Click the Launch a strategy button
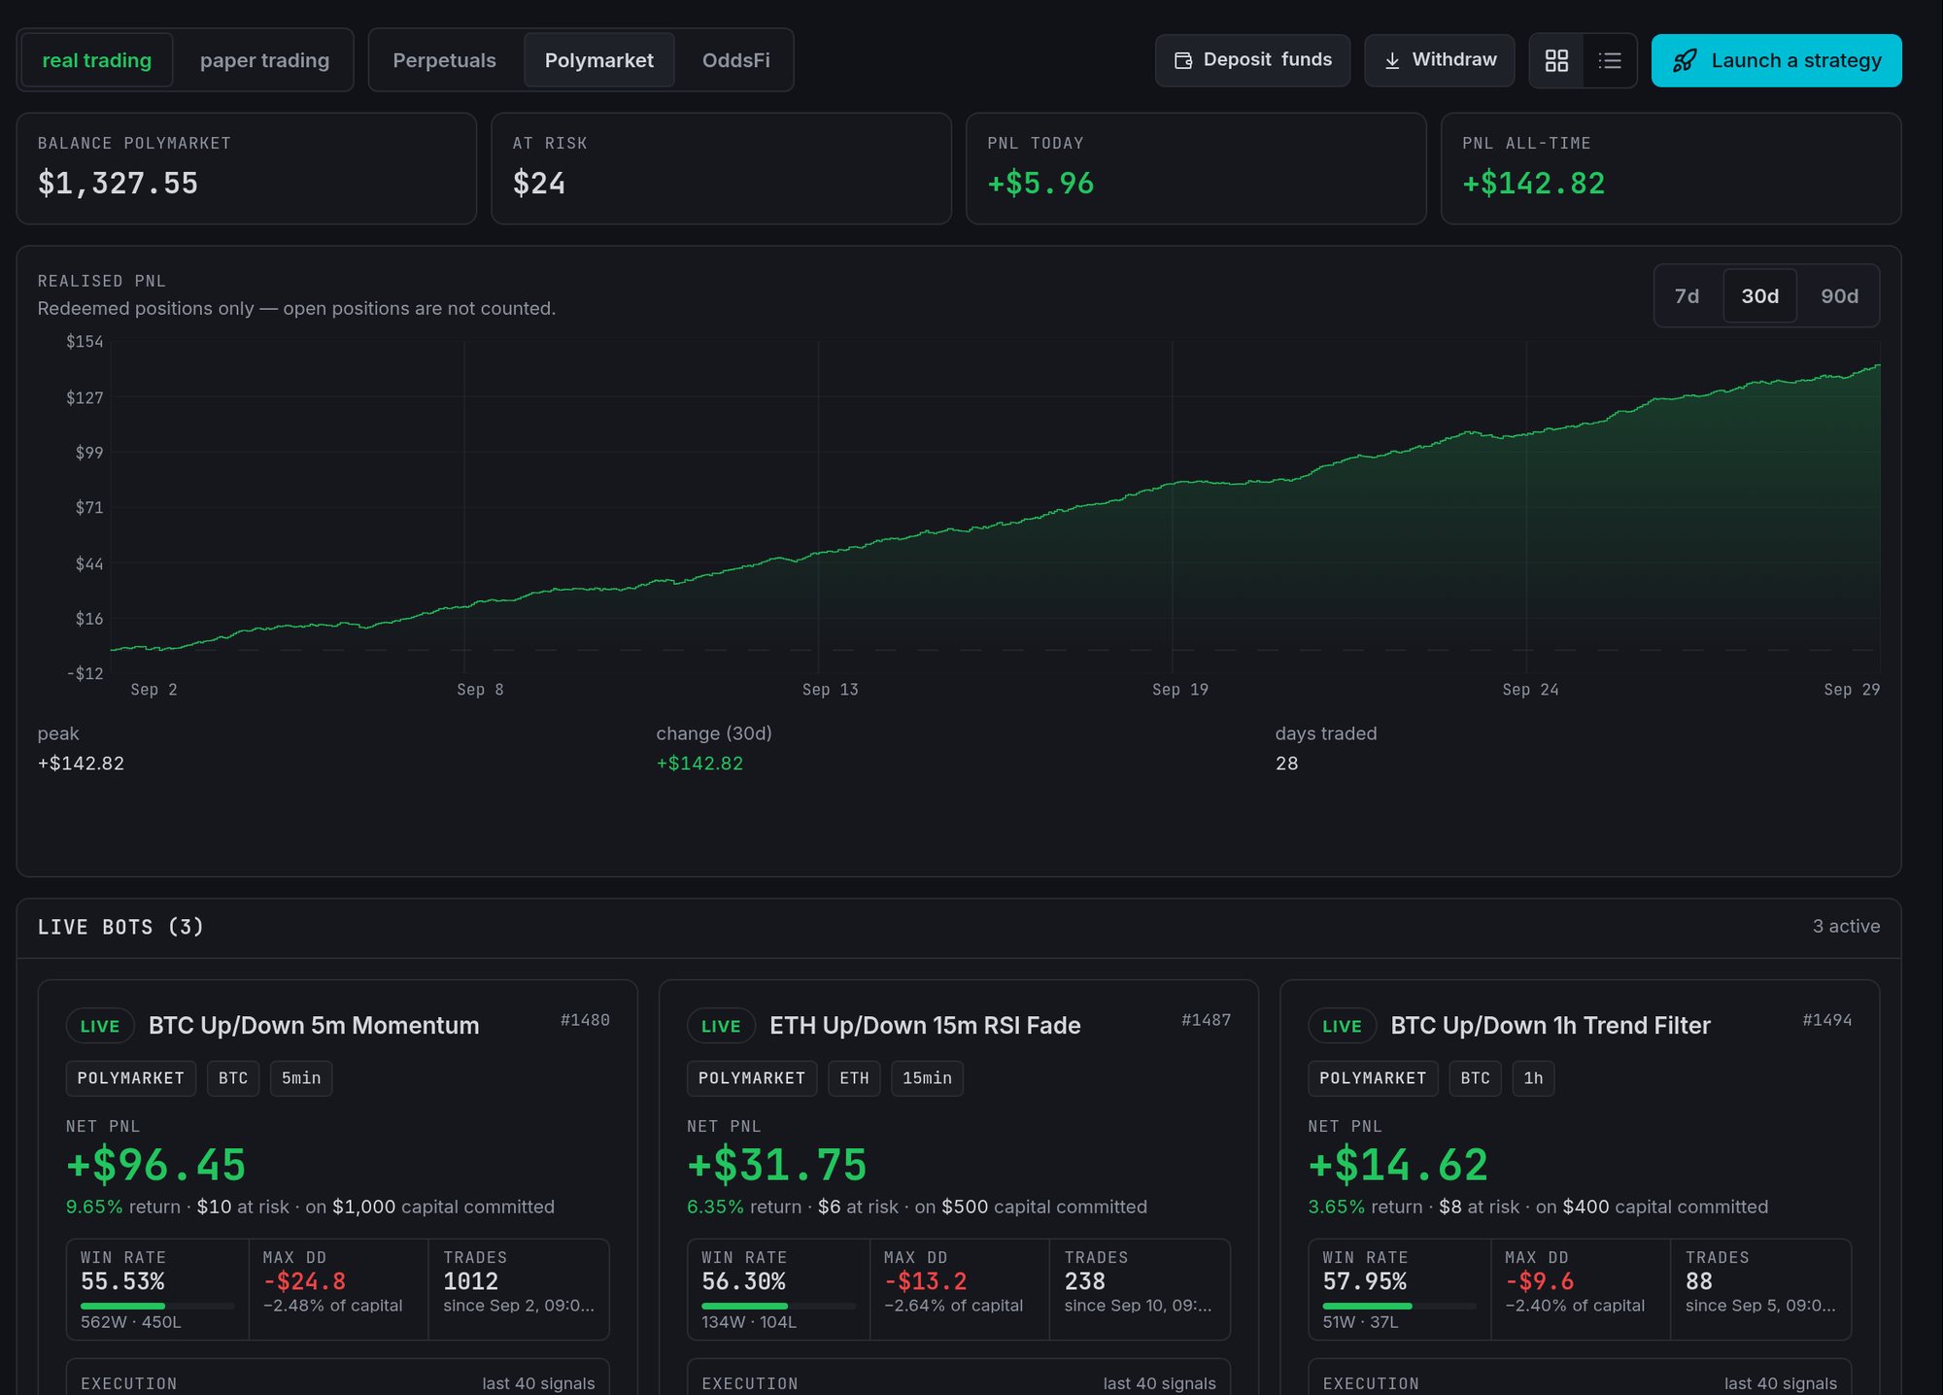Screen dimensions: 1943x1395 [x=1776, y=60]
